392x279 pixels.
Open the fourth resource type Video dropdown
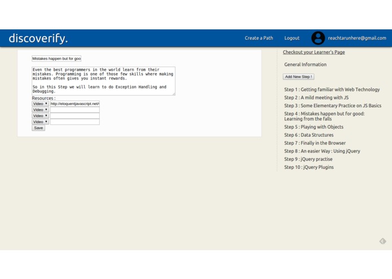pos(40,121)
